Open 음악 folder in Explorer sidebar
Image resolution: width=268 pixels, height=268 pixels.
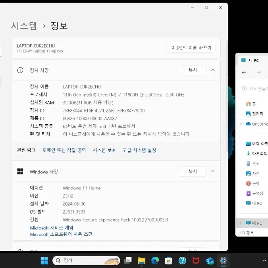tap(253, 183)
